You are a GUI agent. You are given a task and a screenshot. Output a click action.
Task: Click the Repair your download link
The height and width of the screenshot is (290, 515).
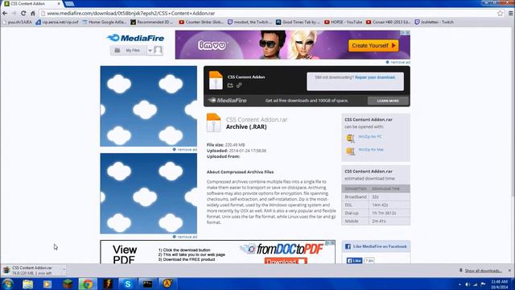(x=375, y=77)
